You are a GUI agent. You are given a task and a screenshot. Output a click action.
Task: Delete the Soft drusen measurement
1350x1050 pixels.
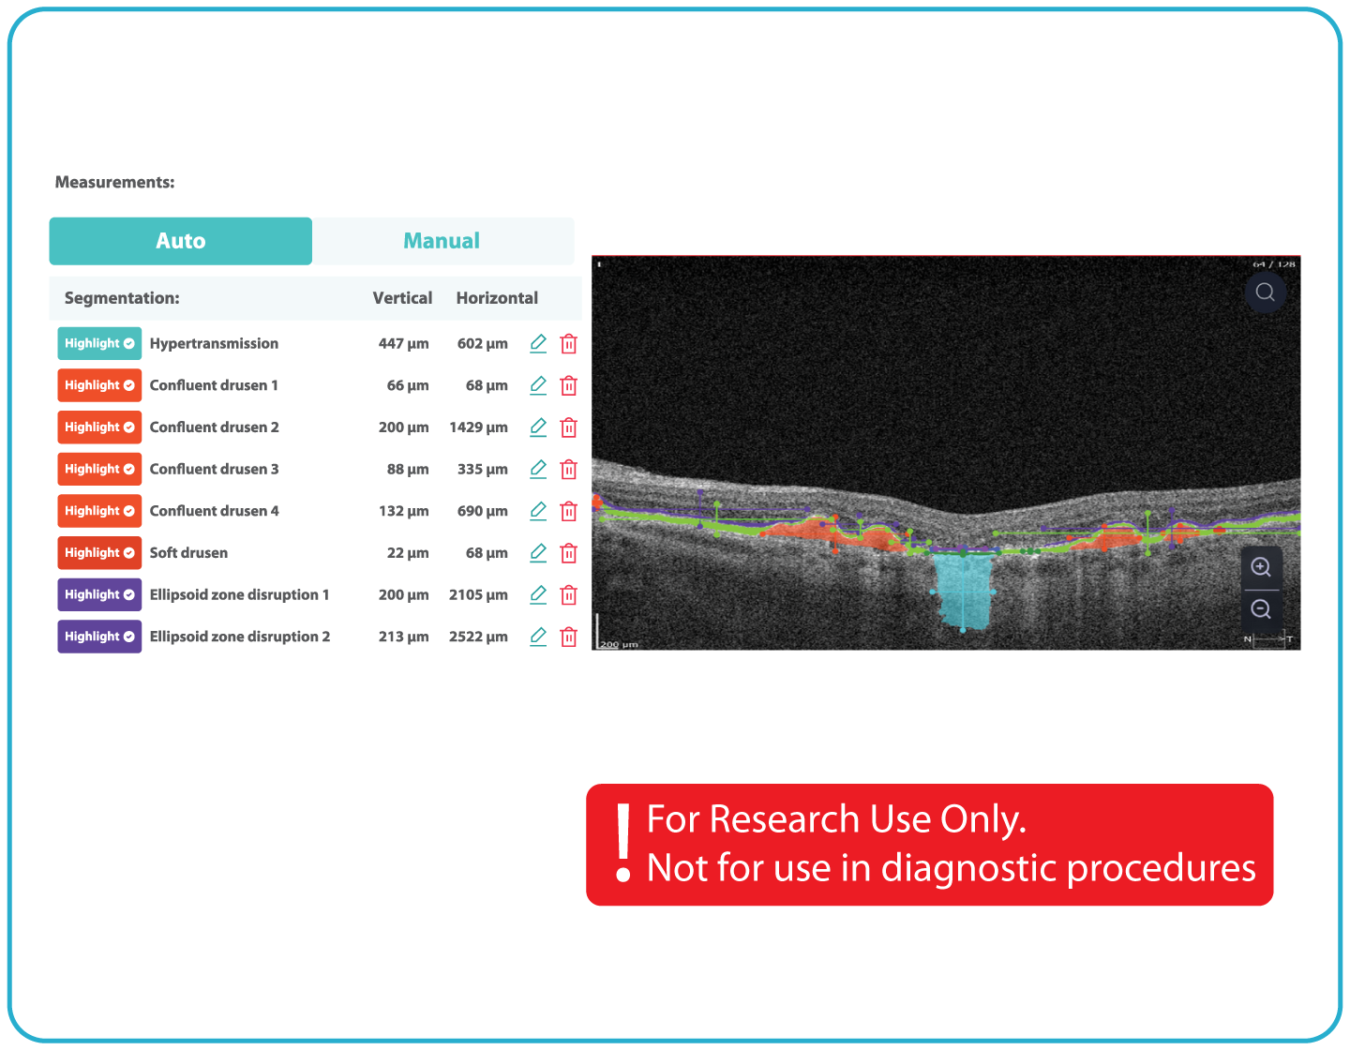pyautogui.click(x=569, y=553)
